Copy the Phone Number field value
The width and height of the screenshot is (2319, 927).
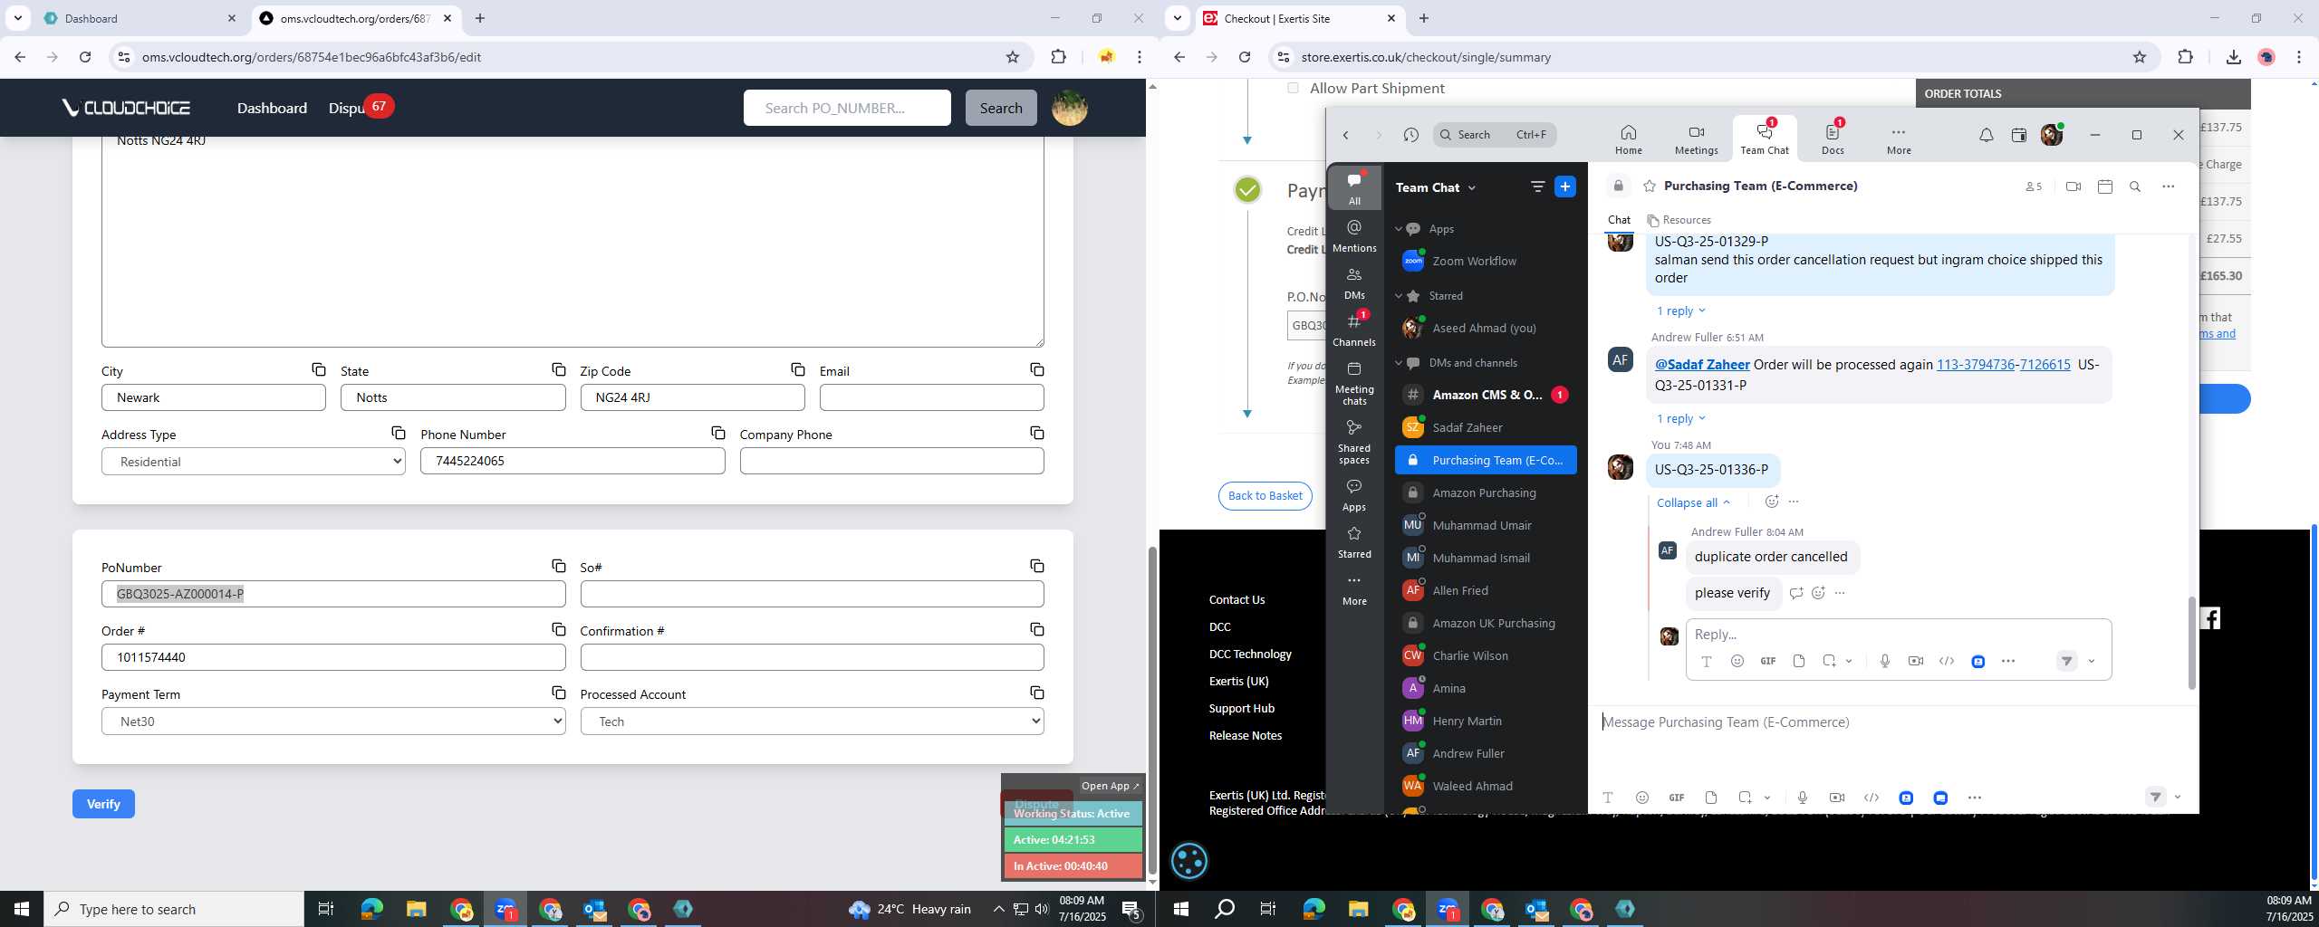[x=717, y=433]
